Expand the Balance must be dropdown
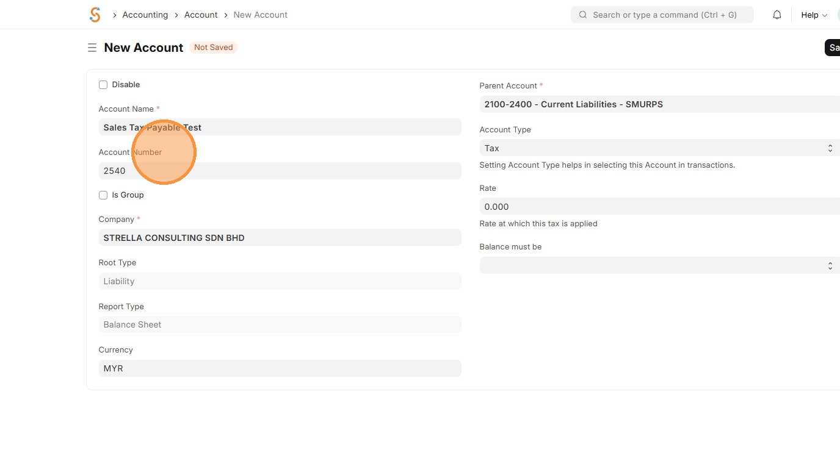 659,265
